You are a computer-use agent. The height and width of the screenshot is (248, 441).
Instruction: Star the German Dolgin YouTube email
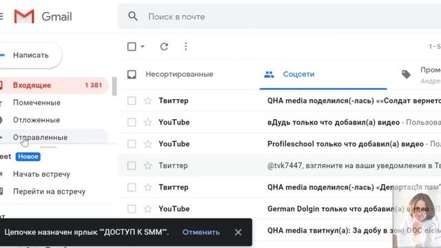(x=147, y=209)
